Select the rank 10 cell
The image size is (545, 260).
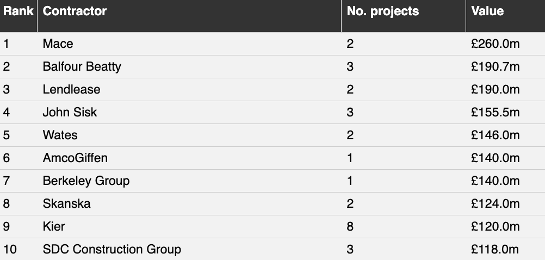[10, 250]
